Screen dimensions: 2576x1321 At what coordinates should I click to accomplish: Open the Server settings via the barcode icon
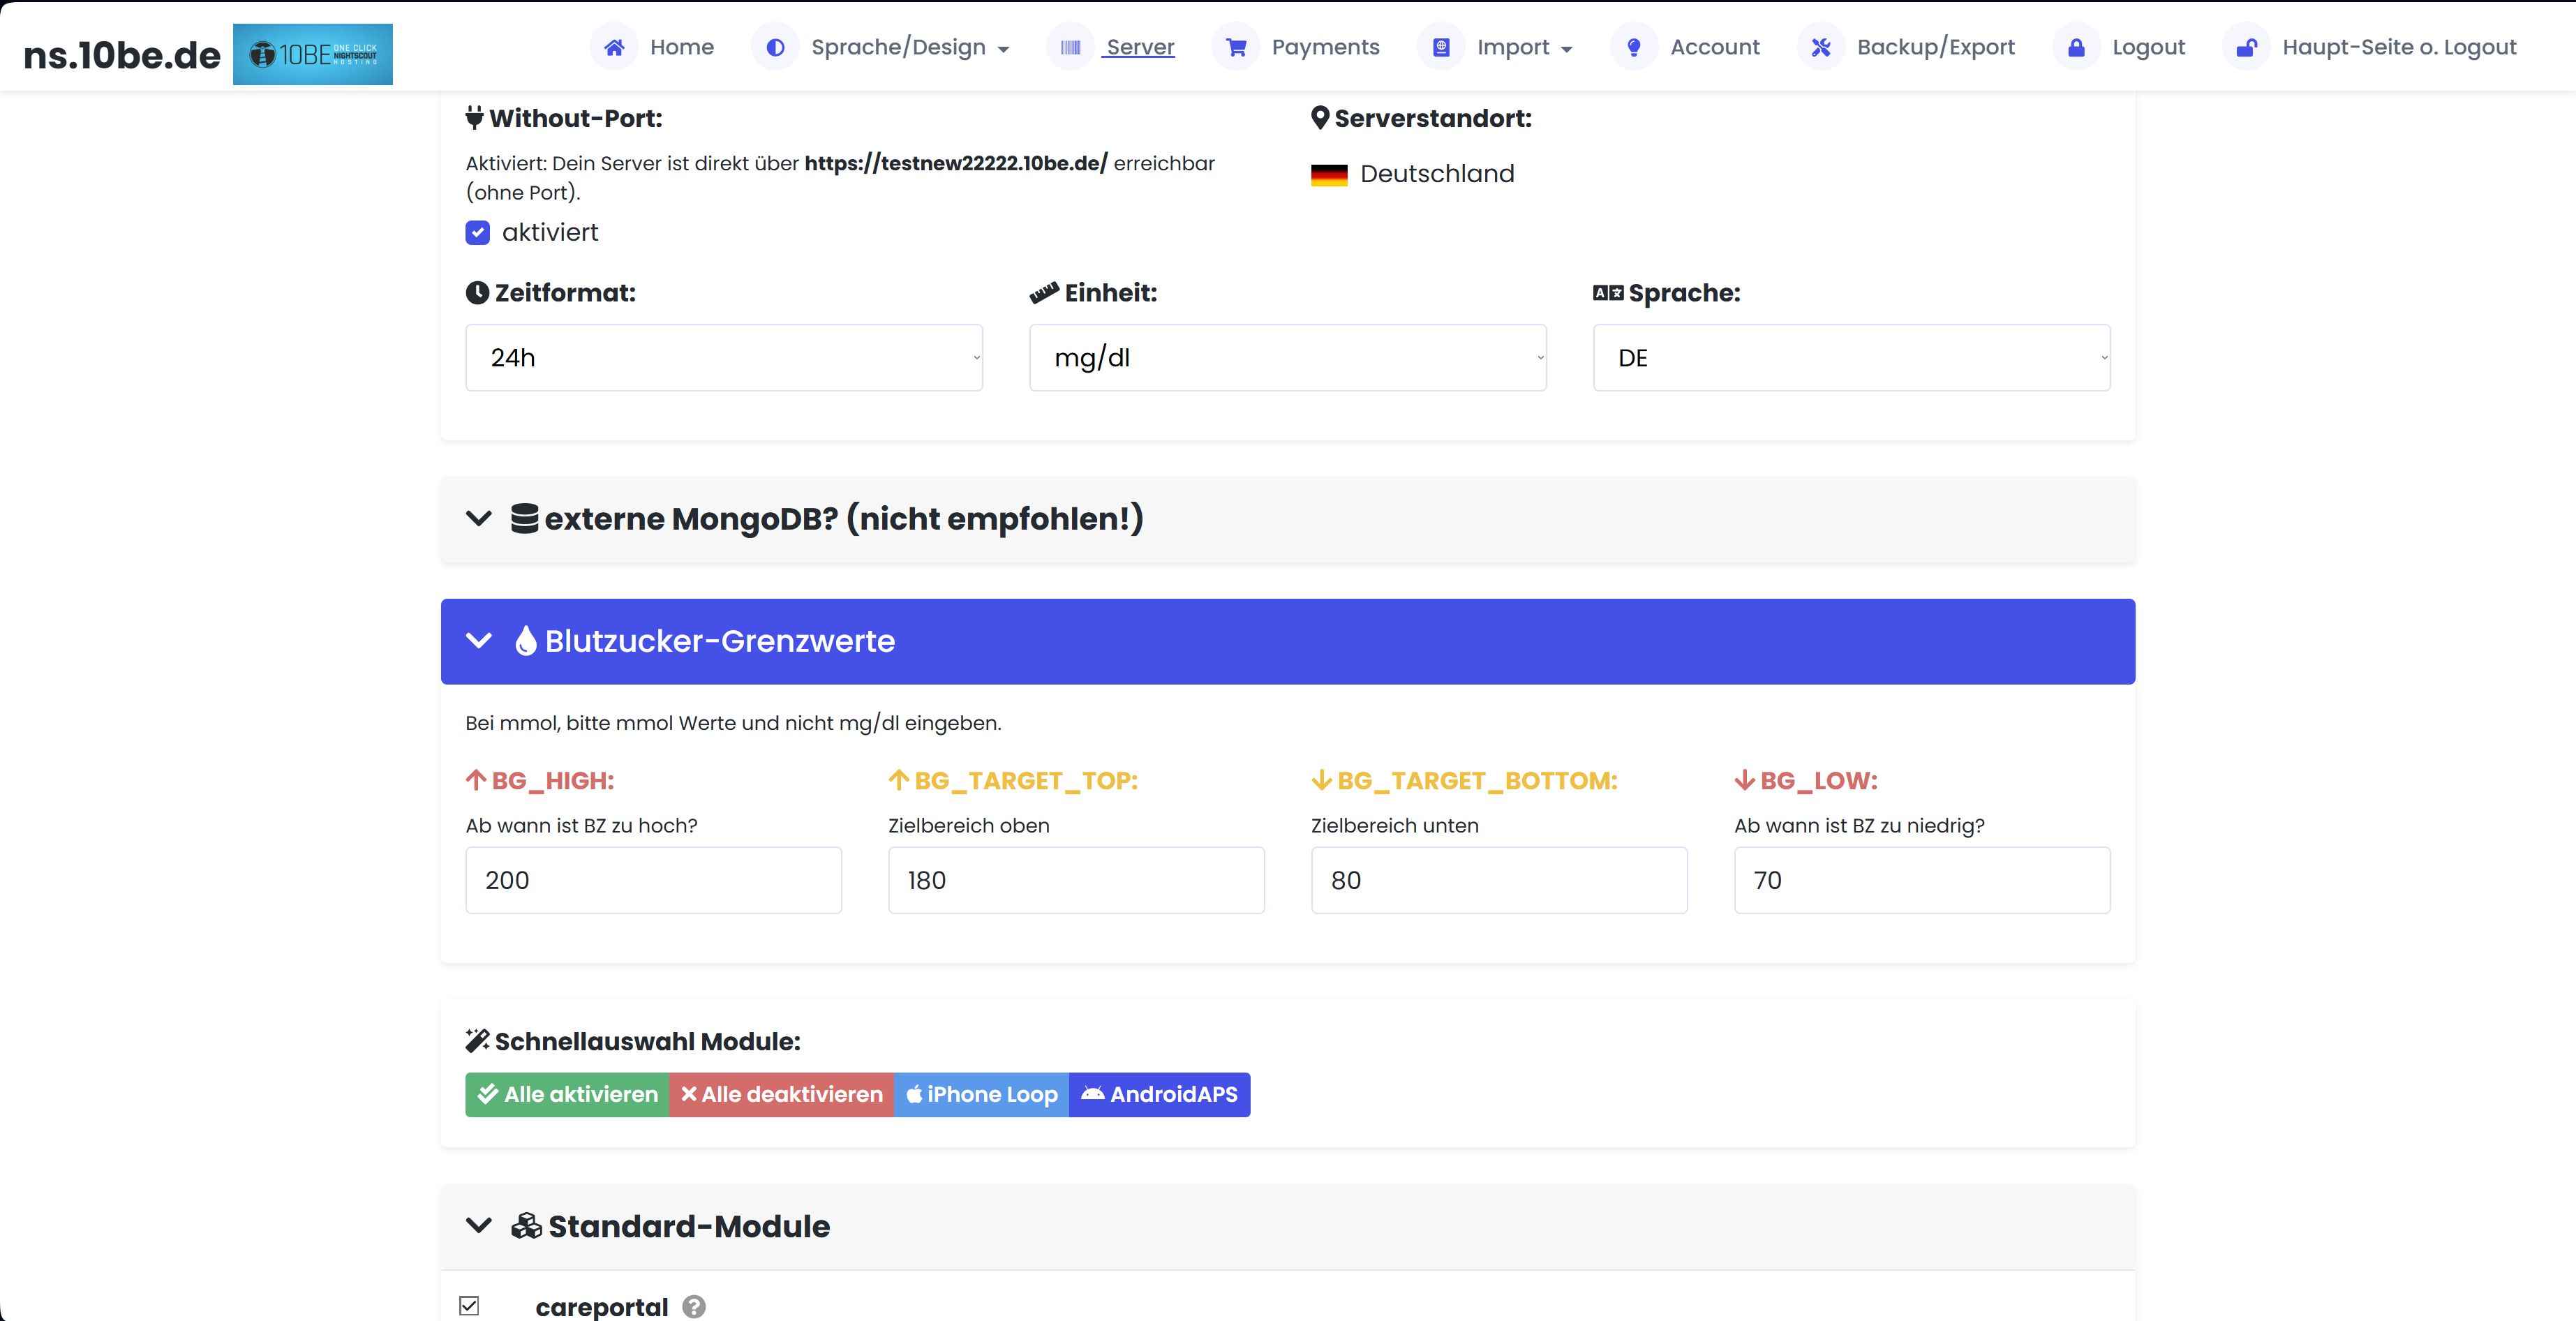[1070, 46]
